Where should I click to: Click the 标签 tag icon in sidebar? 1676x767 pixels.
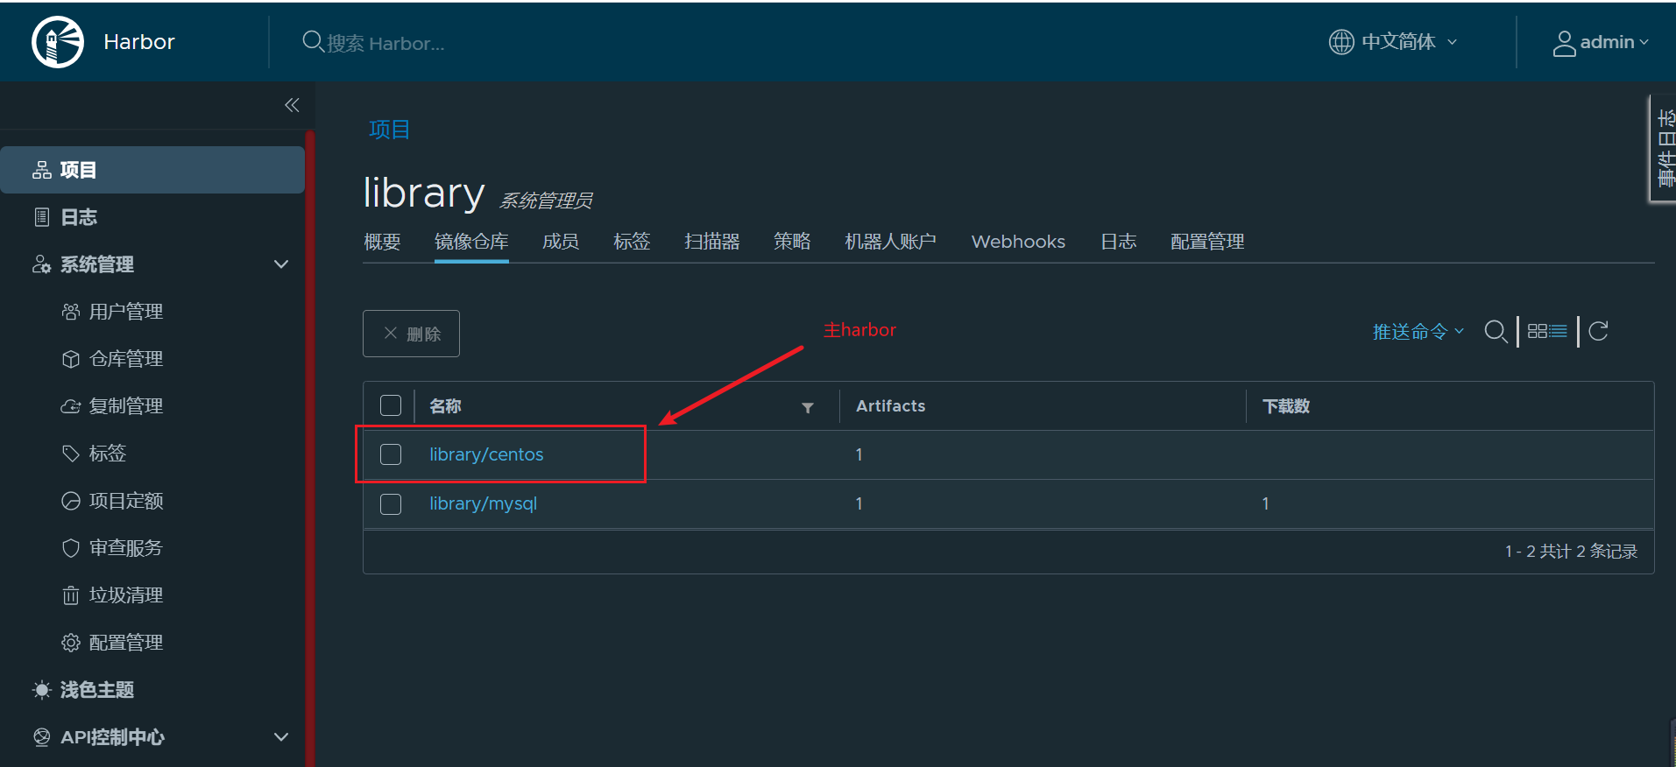(x=71, y=454)
